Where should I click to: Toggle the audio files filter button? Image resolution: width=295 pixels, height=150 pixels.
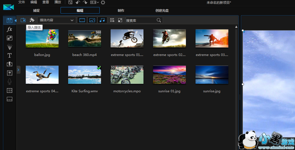[x=102, y=20]
